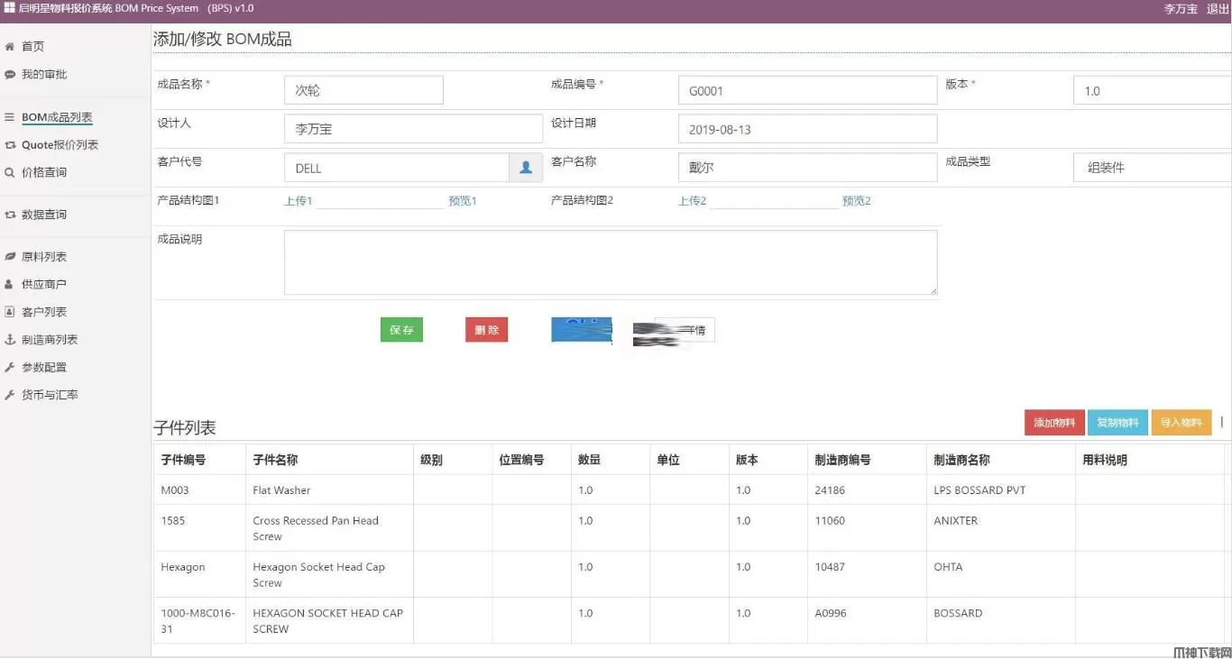The image size is (1232, 659).
Task: Click the 退出 logout link
Action: [x=1218, y=9]
